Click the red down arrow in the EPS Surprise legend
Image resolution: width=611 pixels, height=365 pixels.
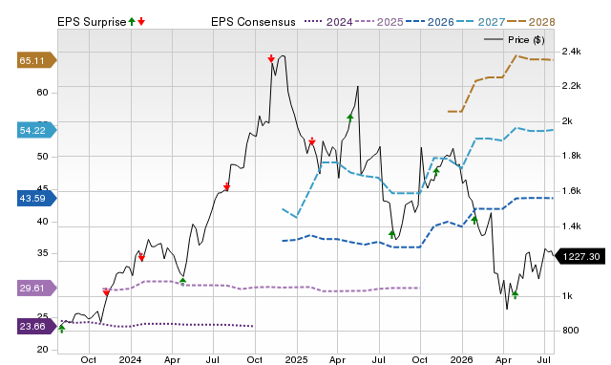click(x=141, y=21)
